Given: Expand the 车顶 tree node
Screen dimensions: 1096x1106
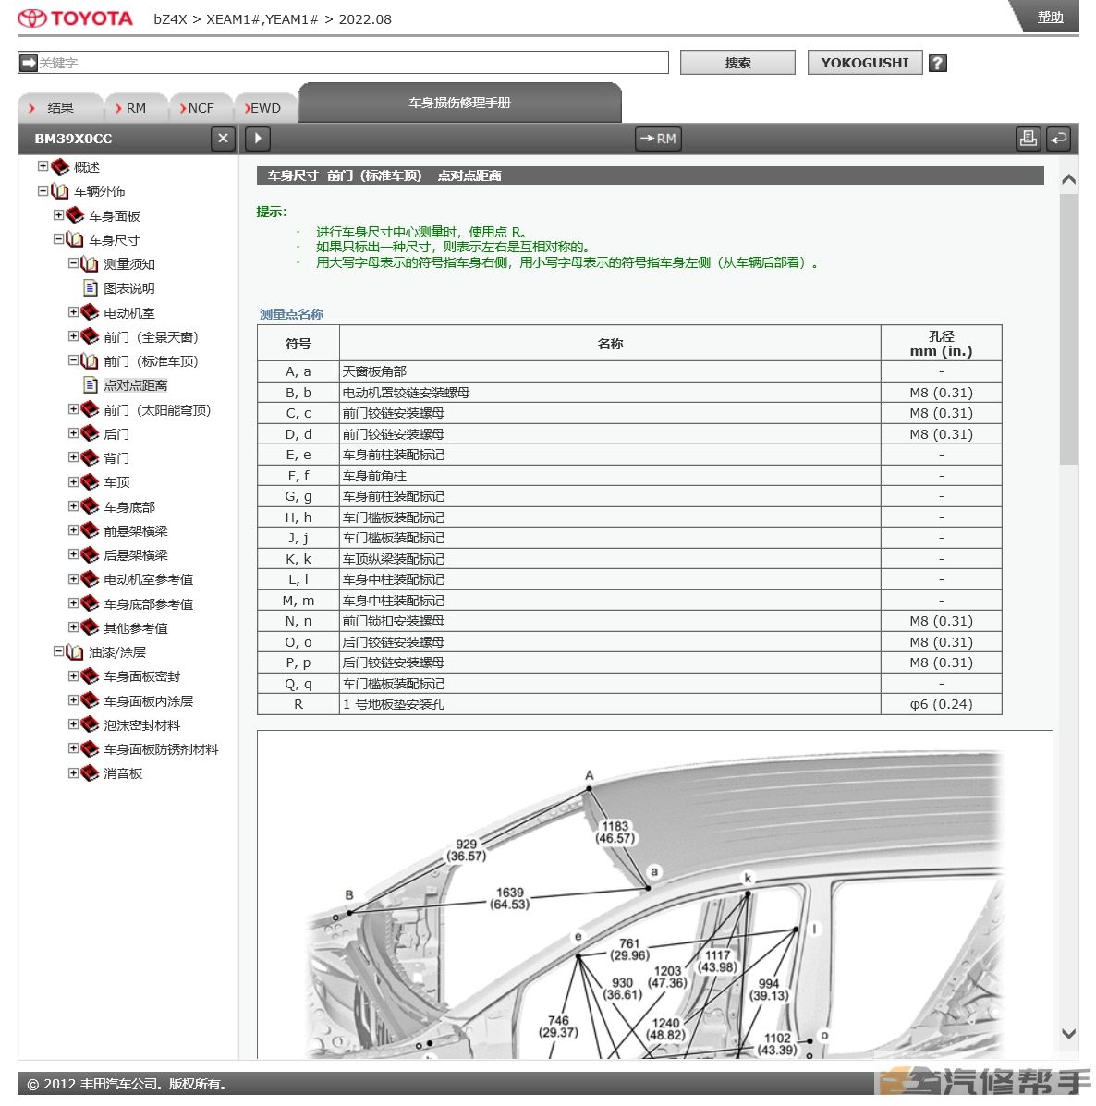Looking at the screenshot, I should coord(73,481).
